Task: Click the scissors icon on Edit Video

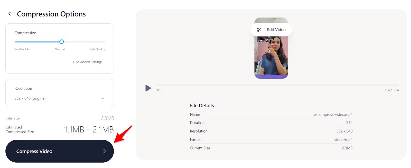Action: 259,30
